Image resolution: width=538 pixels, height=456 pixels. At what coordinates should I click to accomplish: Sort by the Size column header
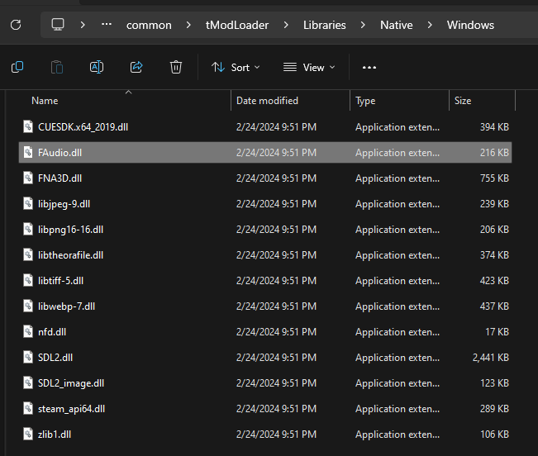click(463, 101)
